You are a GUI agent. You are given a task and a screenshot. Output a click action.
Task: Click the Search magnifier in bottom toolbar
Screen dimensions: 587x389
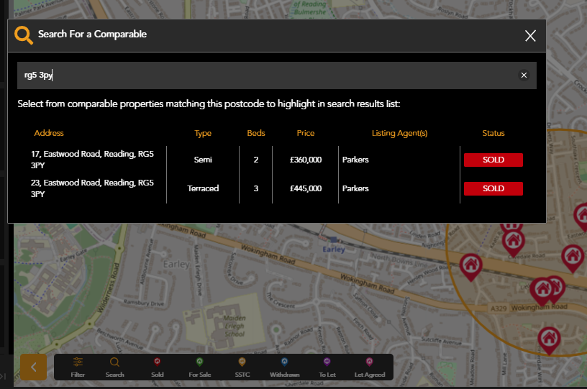(x=115, y=366)
